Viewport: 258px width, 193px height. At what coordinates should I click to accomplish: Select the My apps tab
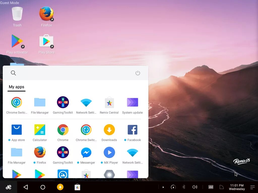pyautogui.click(x=16, y=87)
